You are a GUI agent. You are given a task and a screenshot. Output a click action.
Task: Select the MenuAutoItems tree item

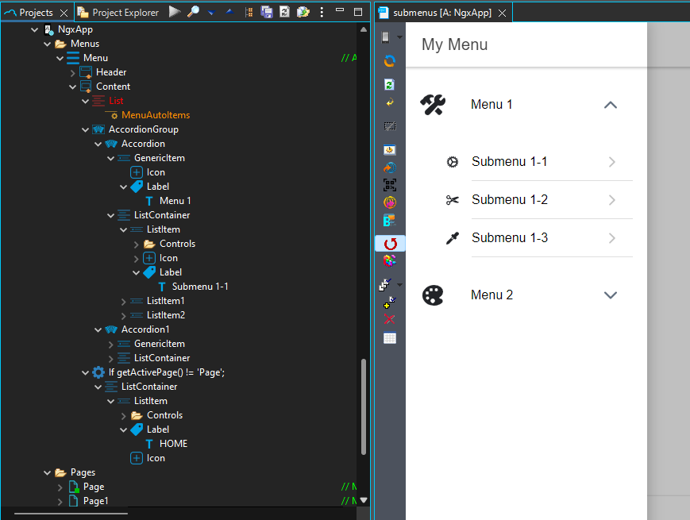[x=155, y=115]
